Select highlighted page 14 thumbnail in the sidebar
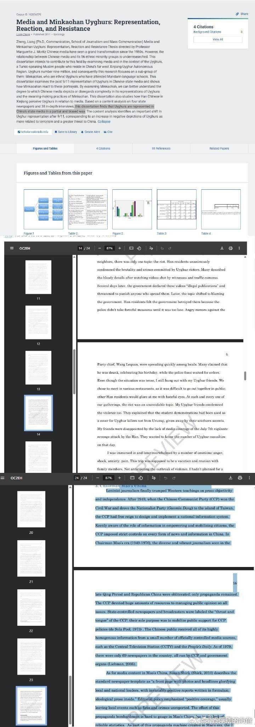This screenshot has width=255, height=727. point(38,413)
